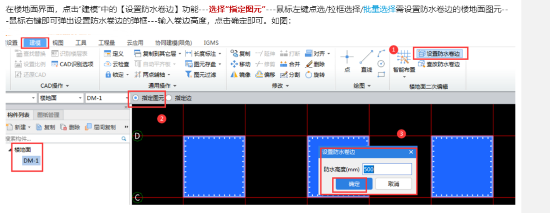The height and width of the screenshot is (213, 550).
Task: Select the 复制 tool in 修改 group
Action: click(x=240, y=54)
